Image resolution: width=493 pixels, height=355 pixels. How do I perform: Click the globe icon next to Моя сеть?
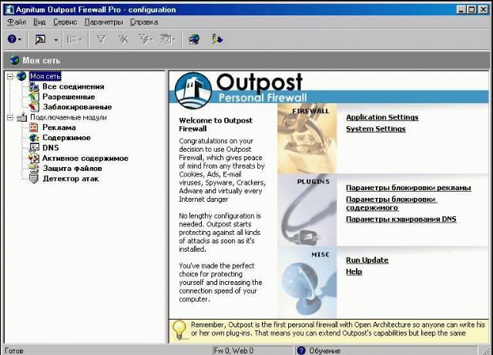[22, 76]
